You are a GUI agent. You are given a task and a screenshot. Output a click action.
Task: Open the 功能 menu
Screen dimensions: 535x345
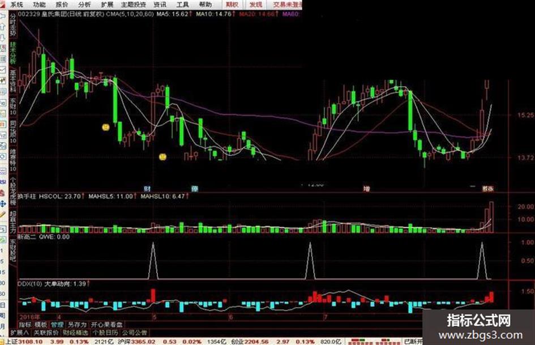(39, 5)
